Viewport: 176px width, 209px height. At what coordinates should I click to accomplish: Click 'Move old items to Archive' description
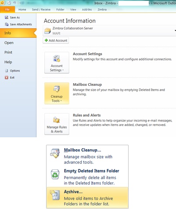88,201
